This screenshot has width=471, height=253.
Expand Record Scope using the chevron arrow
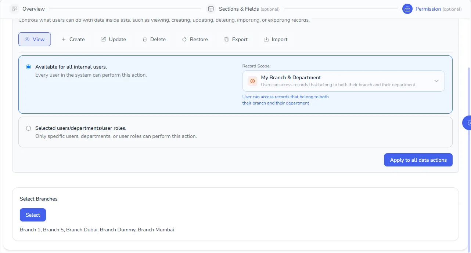click(436, 81)
